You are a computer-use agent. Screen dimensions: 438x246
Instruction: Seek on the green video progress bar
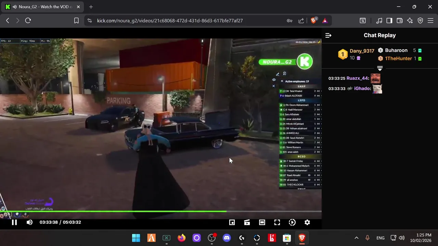pyautogui.click(x=161, y=211)
